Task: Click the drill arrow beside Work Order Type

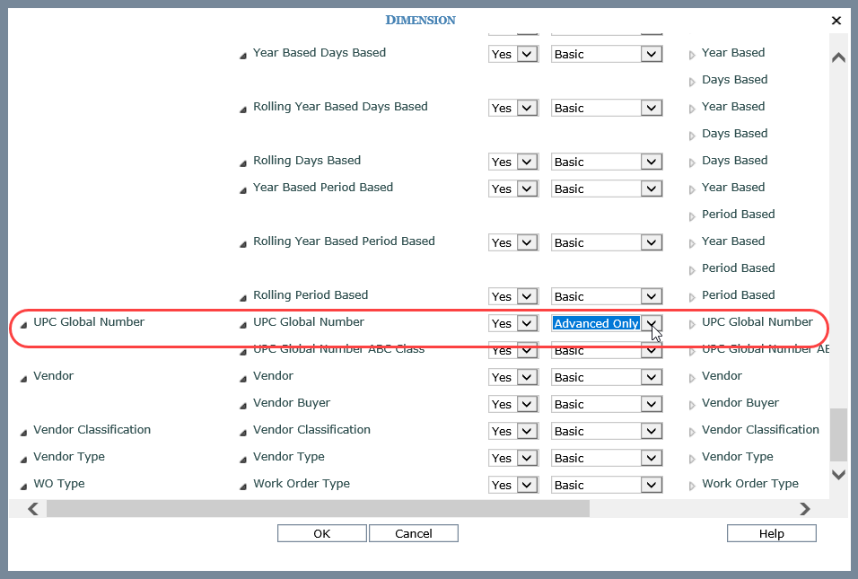Action: [x=691, y=484]
